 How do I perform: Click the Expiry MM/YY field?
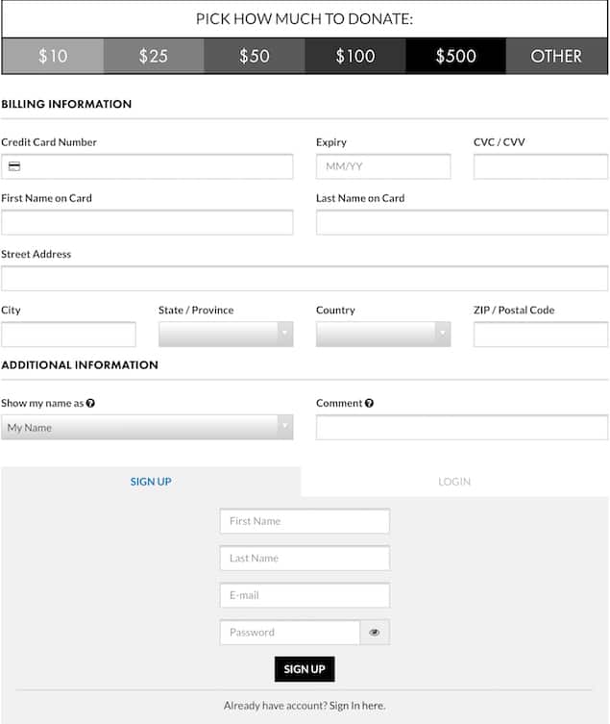coord(383,166)
